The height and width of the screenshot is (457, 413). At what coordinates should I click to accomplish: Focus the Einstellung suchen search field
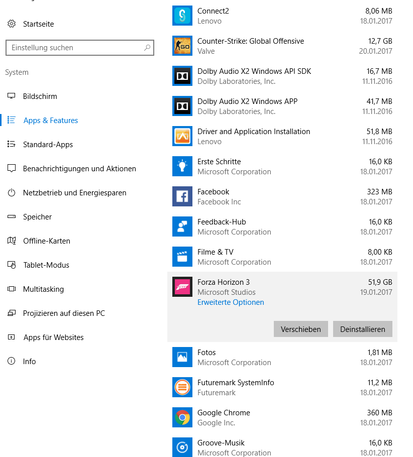pos(79,48)
